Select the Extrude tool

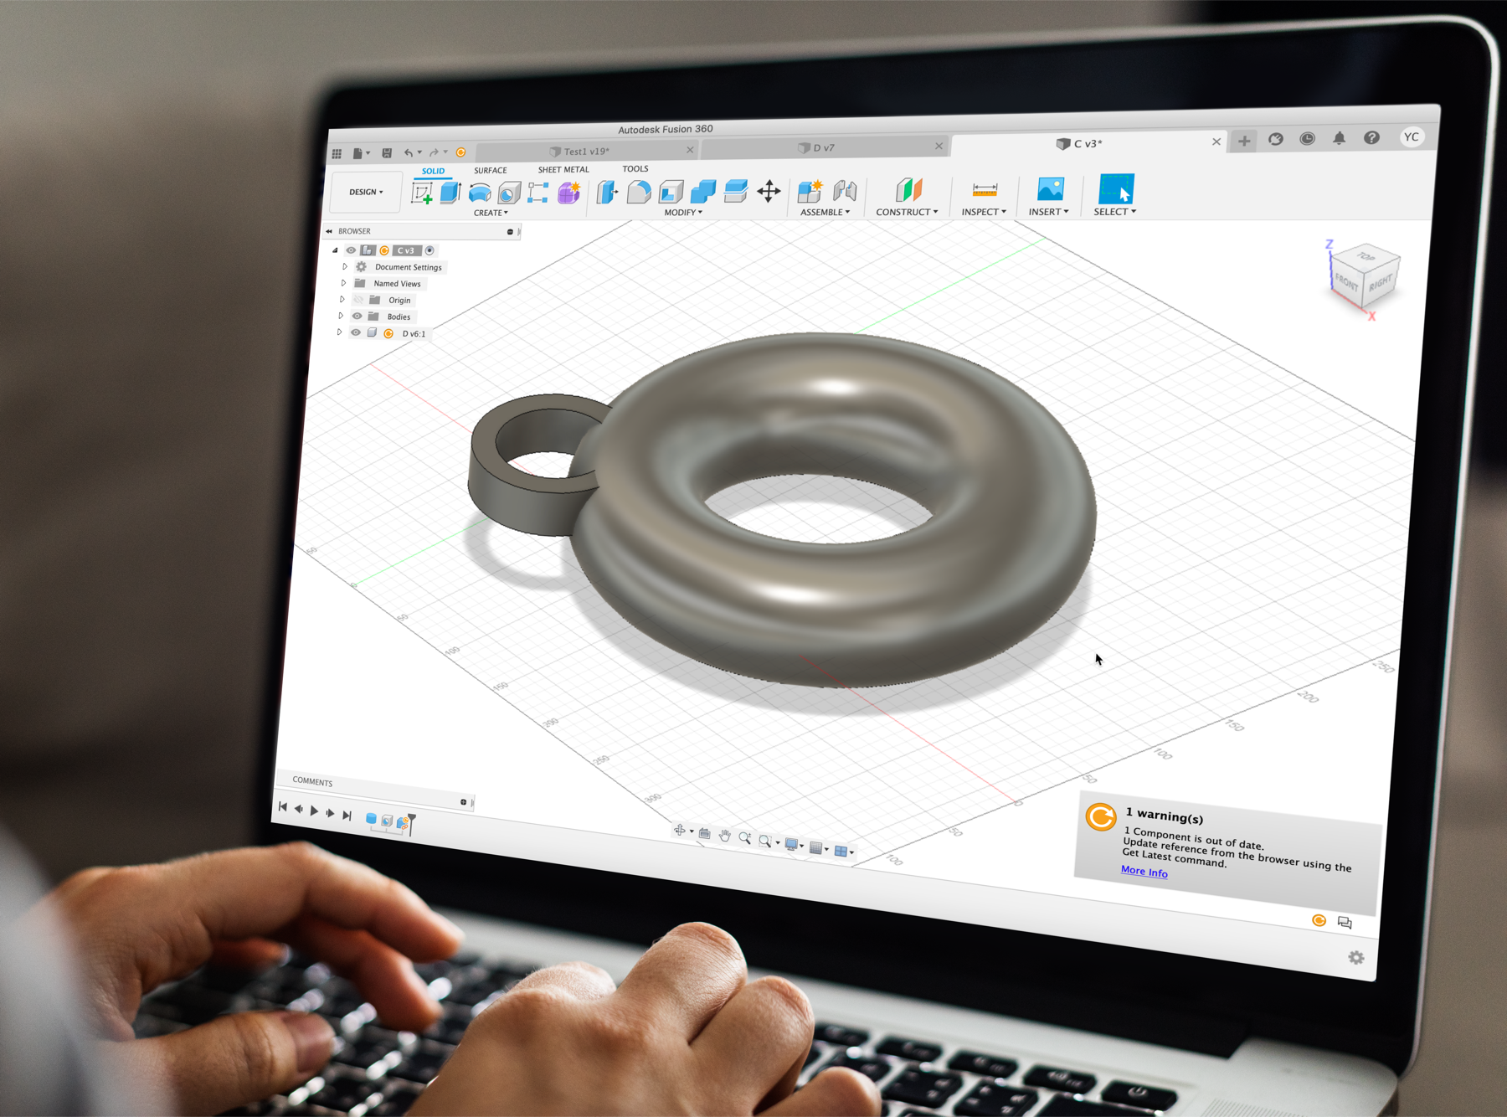(450, 193)
